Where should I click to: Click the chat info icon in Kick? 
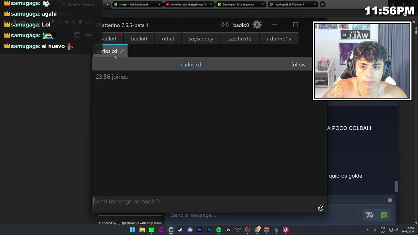[390, 200]
